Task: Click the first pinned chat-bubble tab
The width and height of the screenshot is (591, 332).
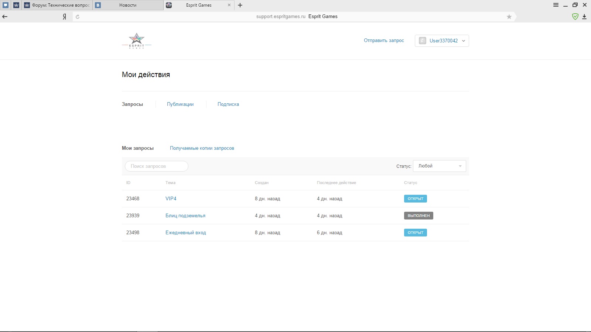Action: 6,5
